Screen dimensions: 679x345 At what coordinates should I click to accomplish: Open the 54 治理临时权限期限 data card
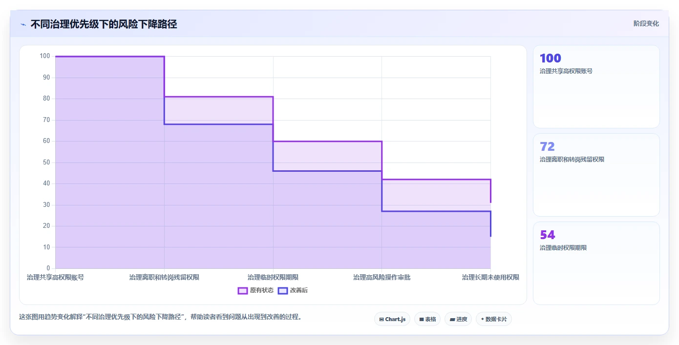(x=596, y=263)
